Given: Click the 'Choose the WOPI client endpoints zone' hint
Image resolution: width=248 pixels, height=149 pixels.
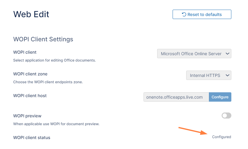Looking at the screenshot, I should click(48, 82).
